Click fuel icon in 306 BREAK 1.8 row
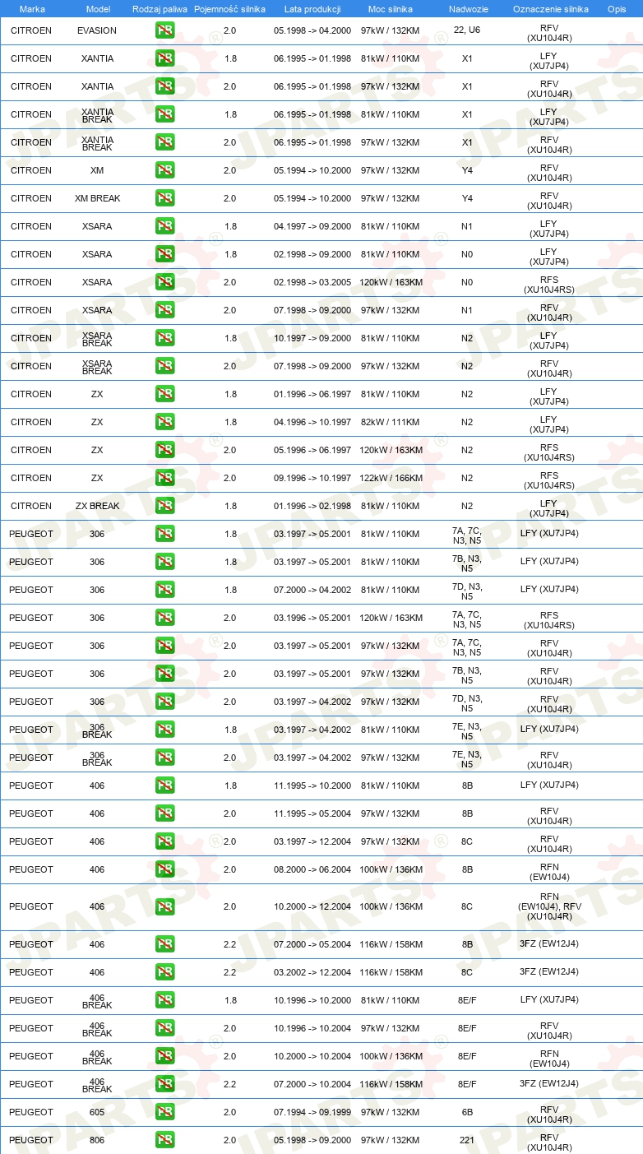This screenshot has height=1154, width=643. [x=165, y=730]
